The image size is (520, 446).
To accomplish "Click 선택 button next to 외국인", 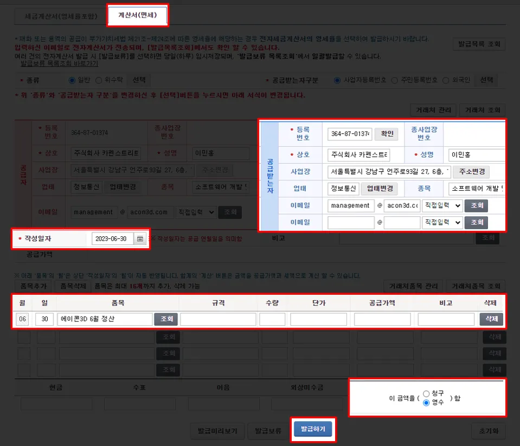I will [x=486, y=80].
